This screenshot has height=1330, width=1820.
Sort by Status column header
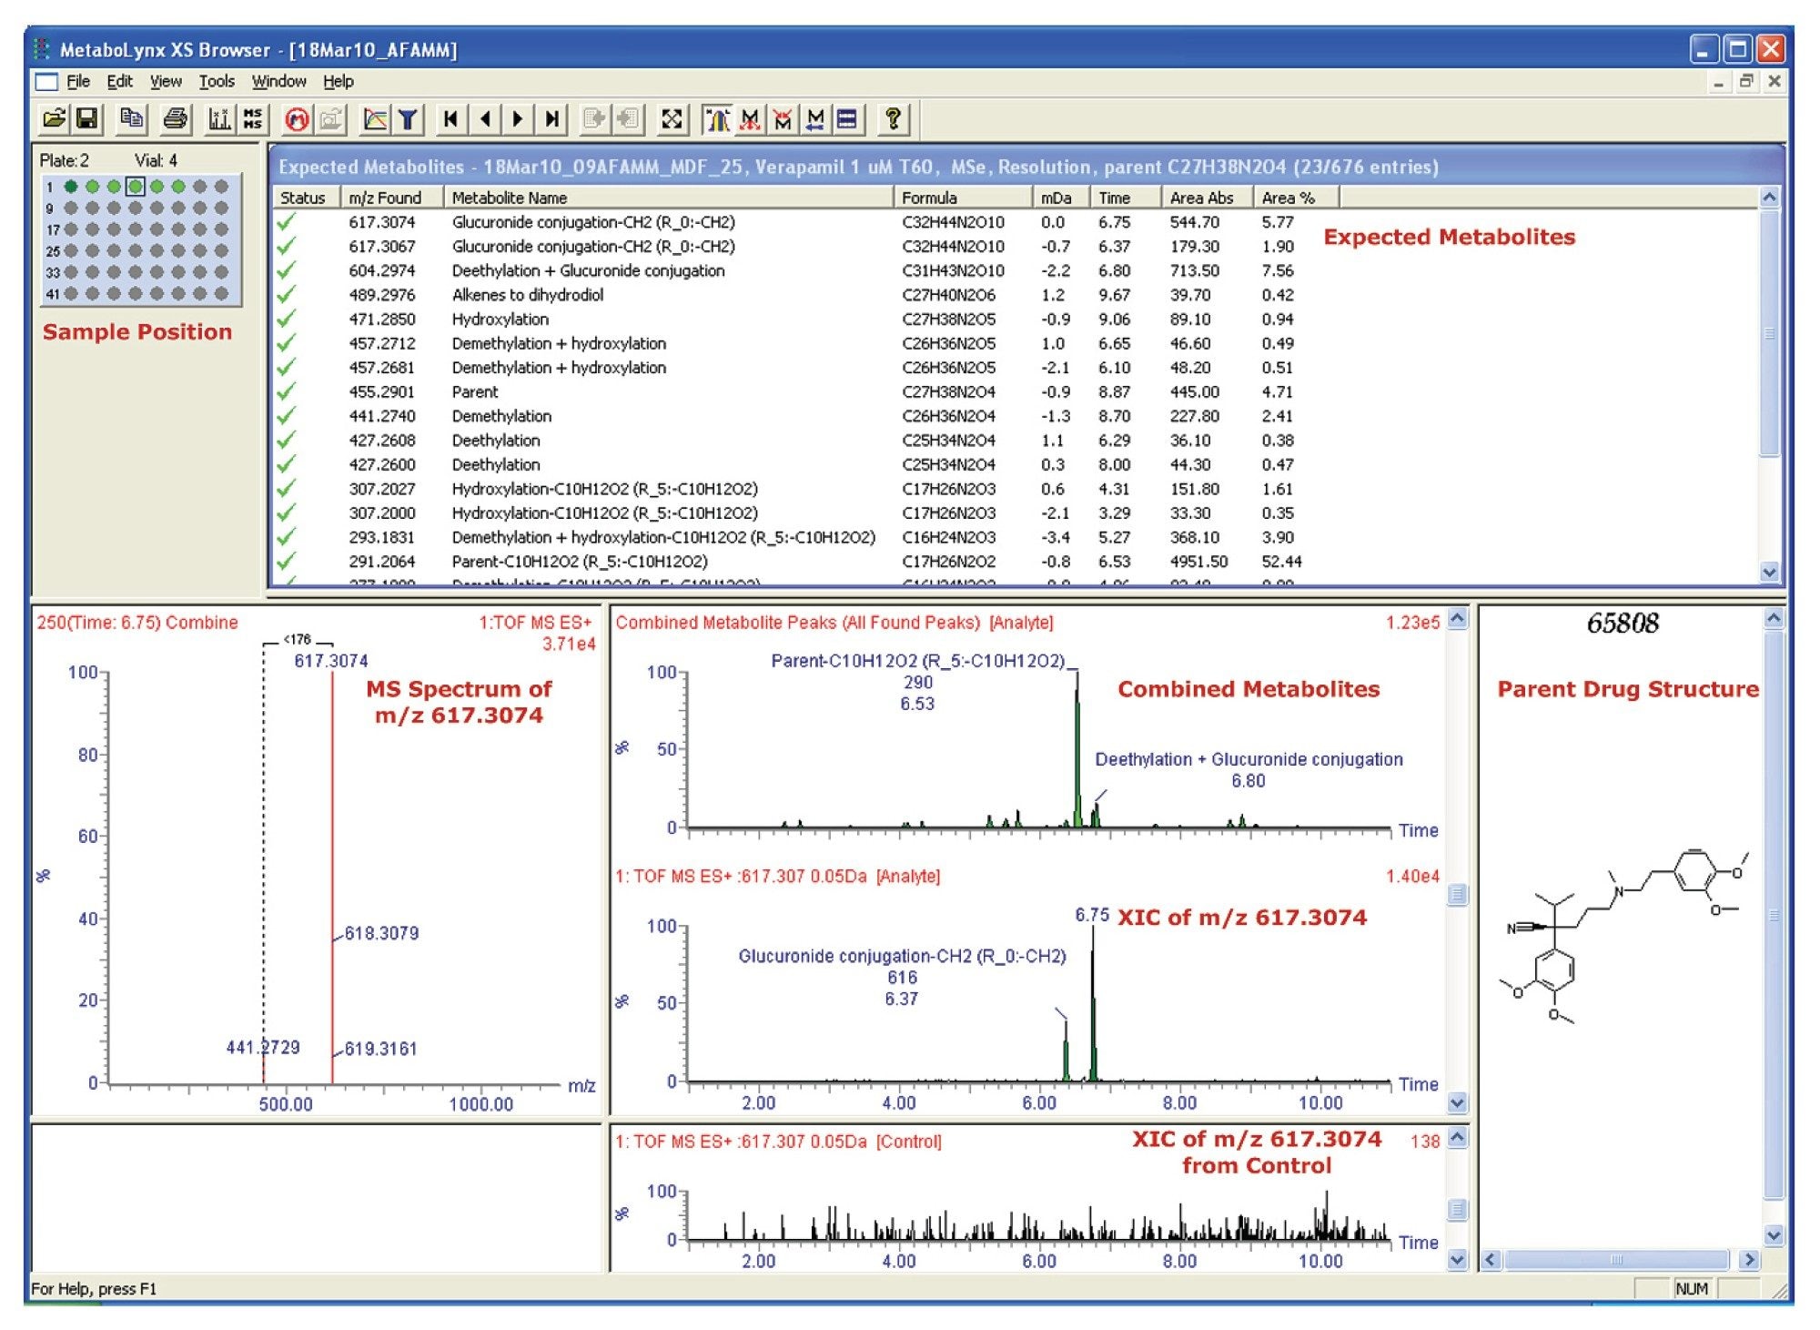306,198
